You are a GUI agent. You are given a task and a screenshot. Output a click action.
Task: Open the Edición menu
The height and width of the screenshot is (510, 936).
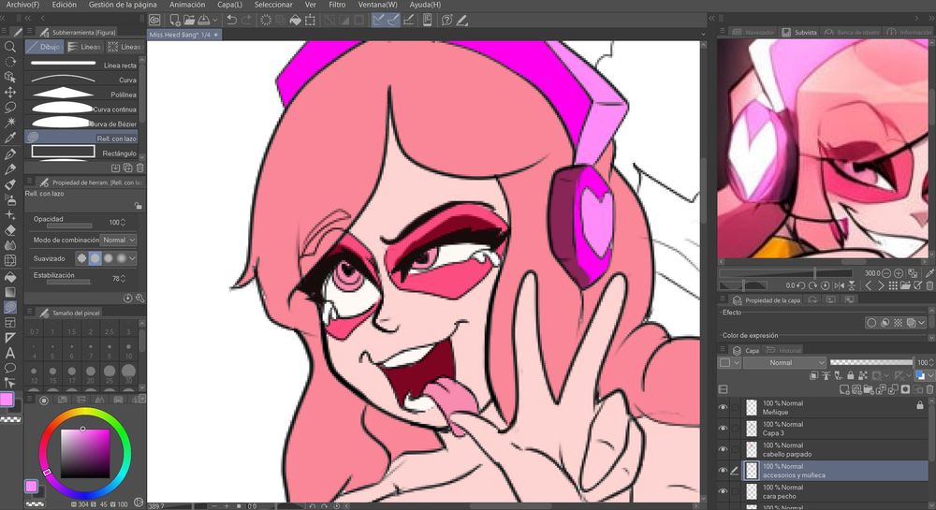click(64, 5)
